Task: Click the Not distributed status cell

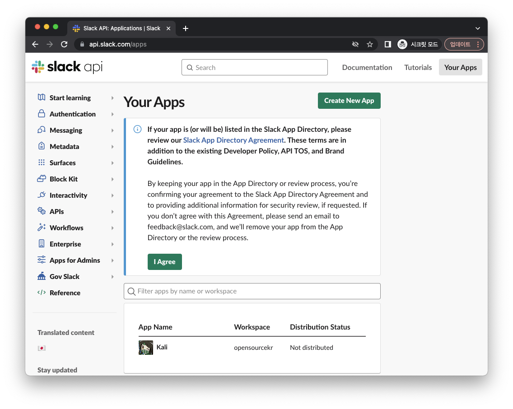Action: [x=312, y=348]
